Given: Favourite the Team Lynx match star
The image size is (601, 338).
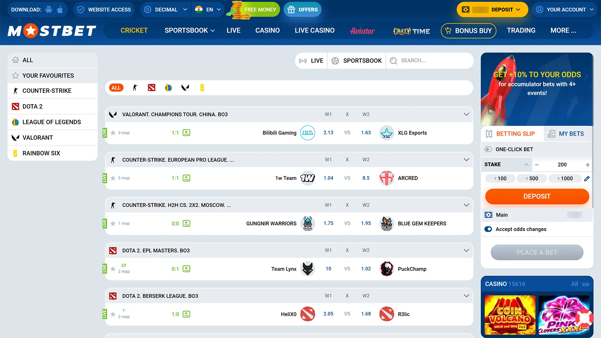Looking at the screenshot, I should point(113,269).
